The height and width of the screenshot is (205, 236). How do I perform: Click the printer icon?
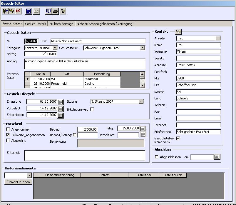click(x=56, y=11)
